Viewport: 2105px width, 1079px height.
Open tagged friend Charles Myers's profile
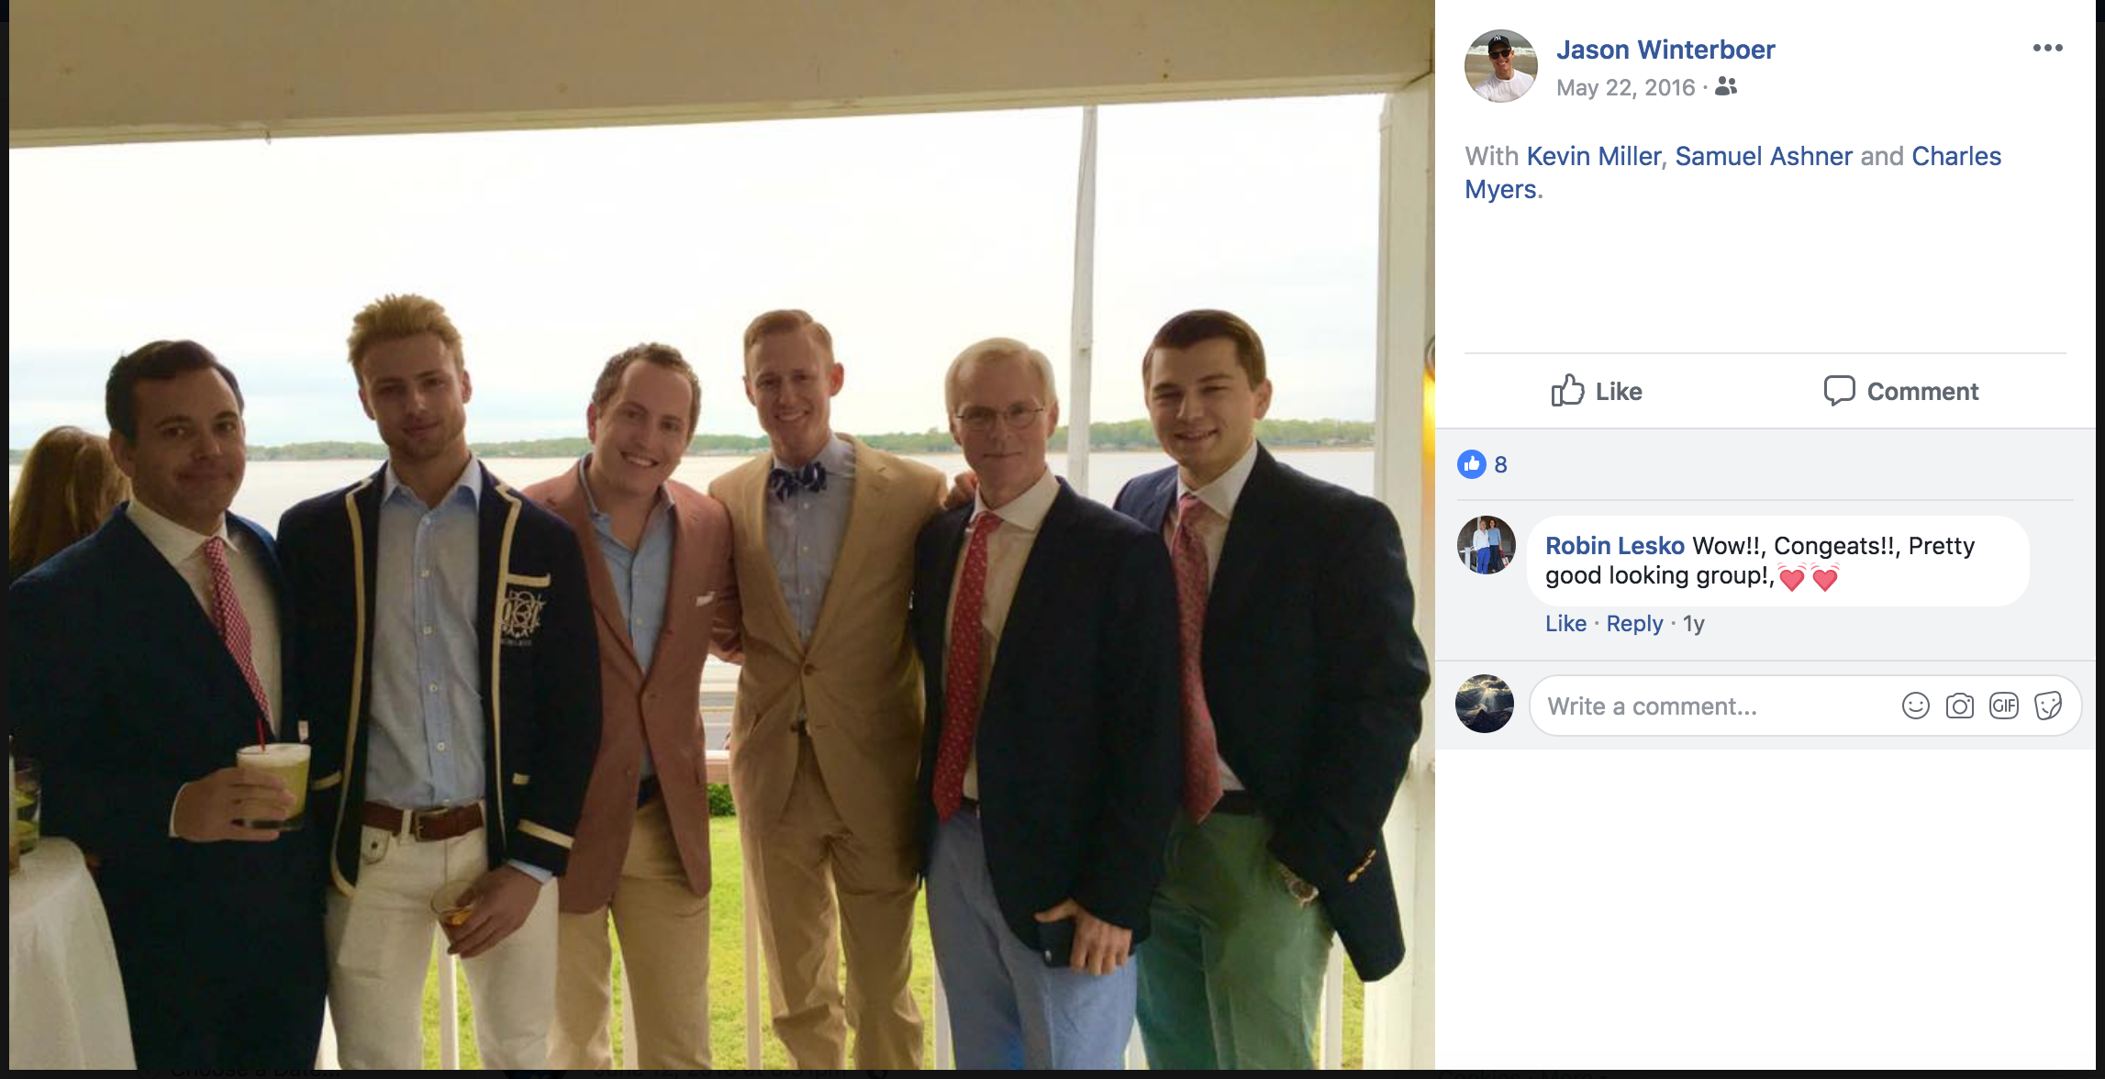1955,156
